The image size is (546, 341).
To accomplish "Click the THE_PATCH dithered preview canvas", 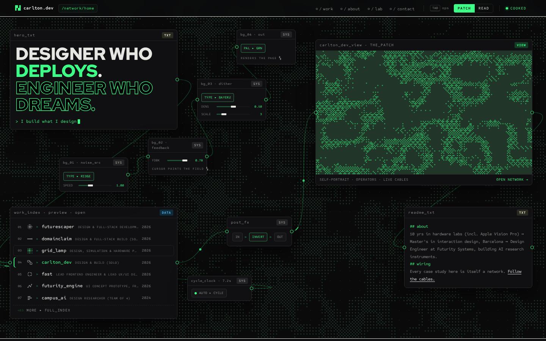I will [x=424, y=113].
